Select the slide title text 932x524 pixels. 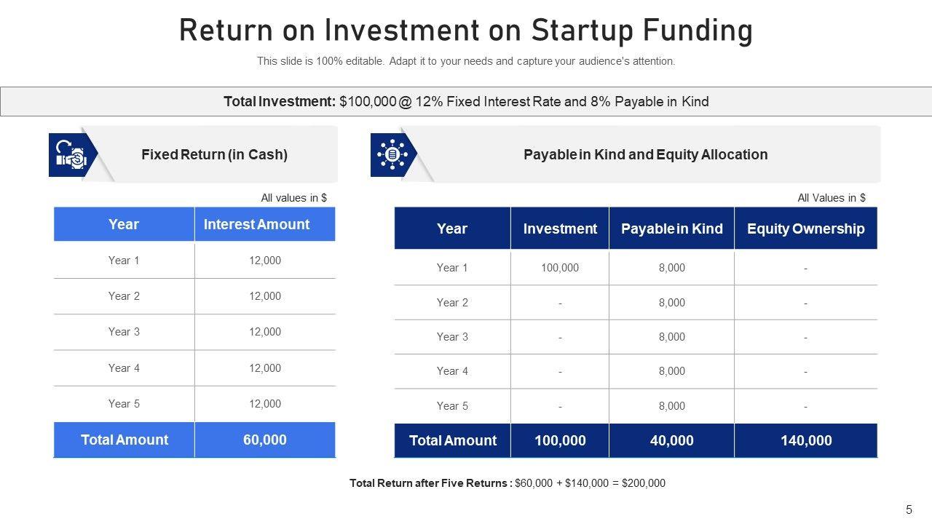click(x=466, y=31)
